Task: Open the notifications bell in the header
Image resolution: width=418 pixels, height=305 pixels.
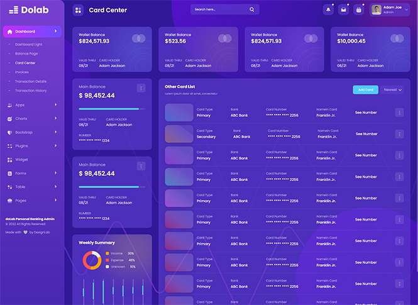Action: point(328,9)
